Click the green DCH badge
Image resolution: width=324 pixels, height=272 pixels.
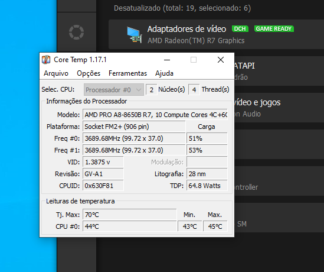(240, 29)
